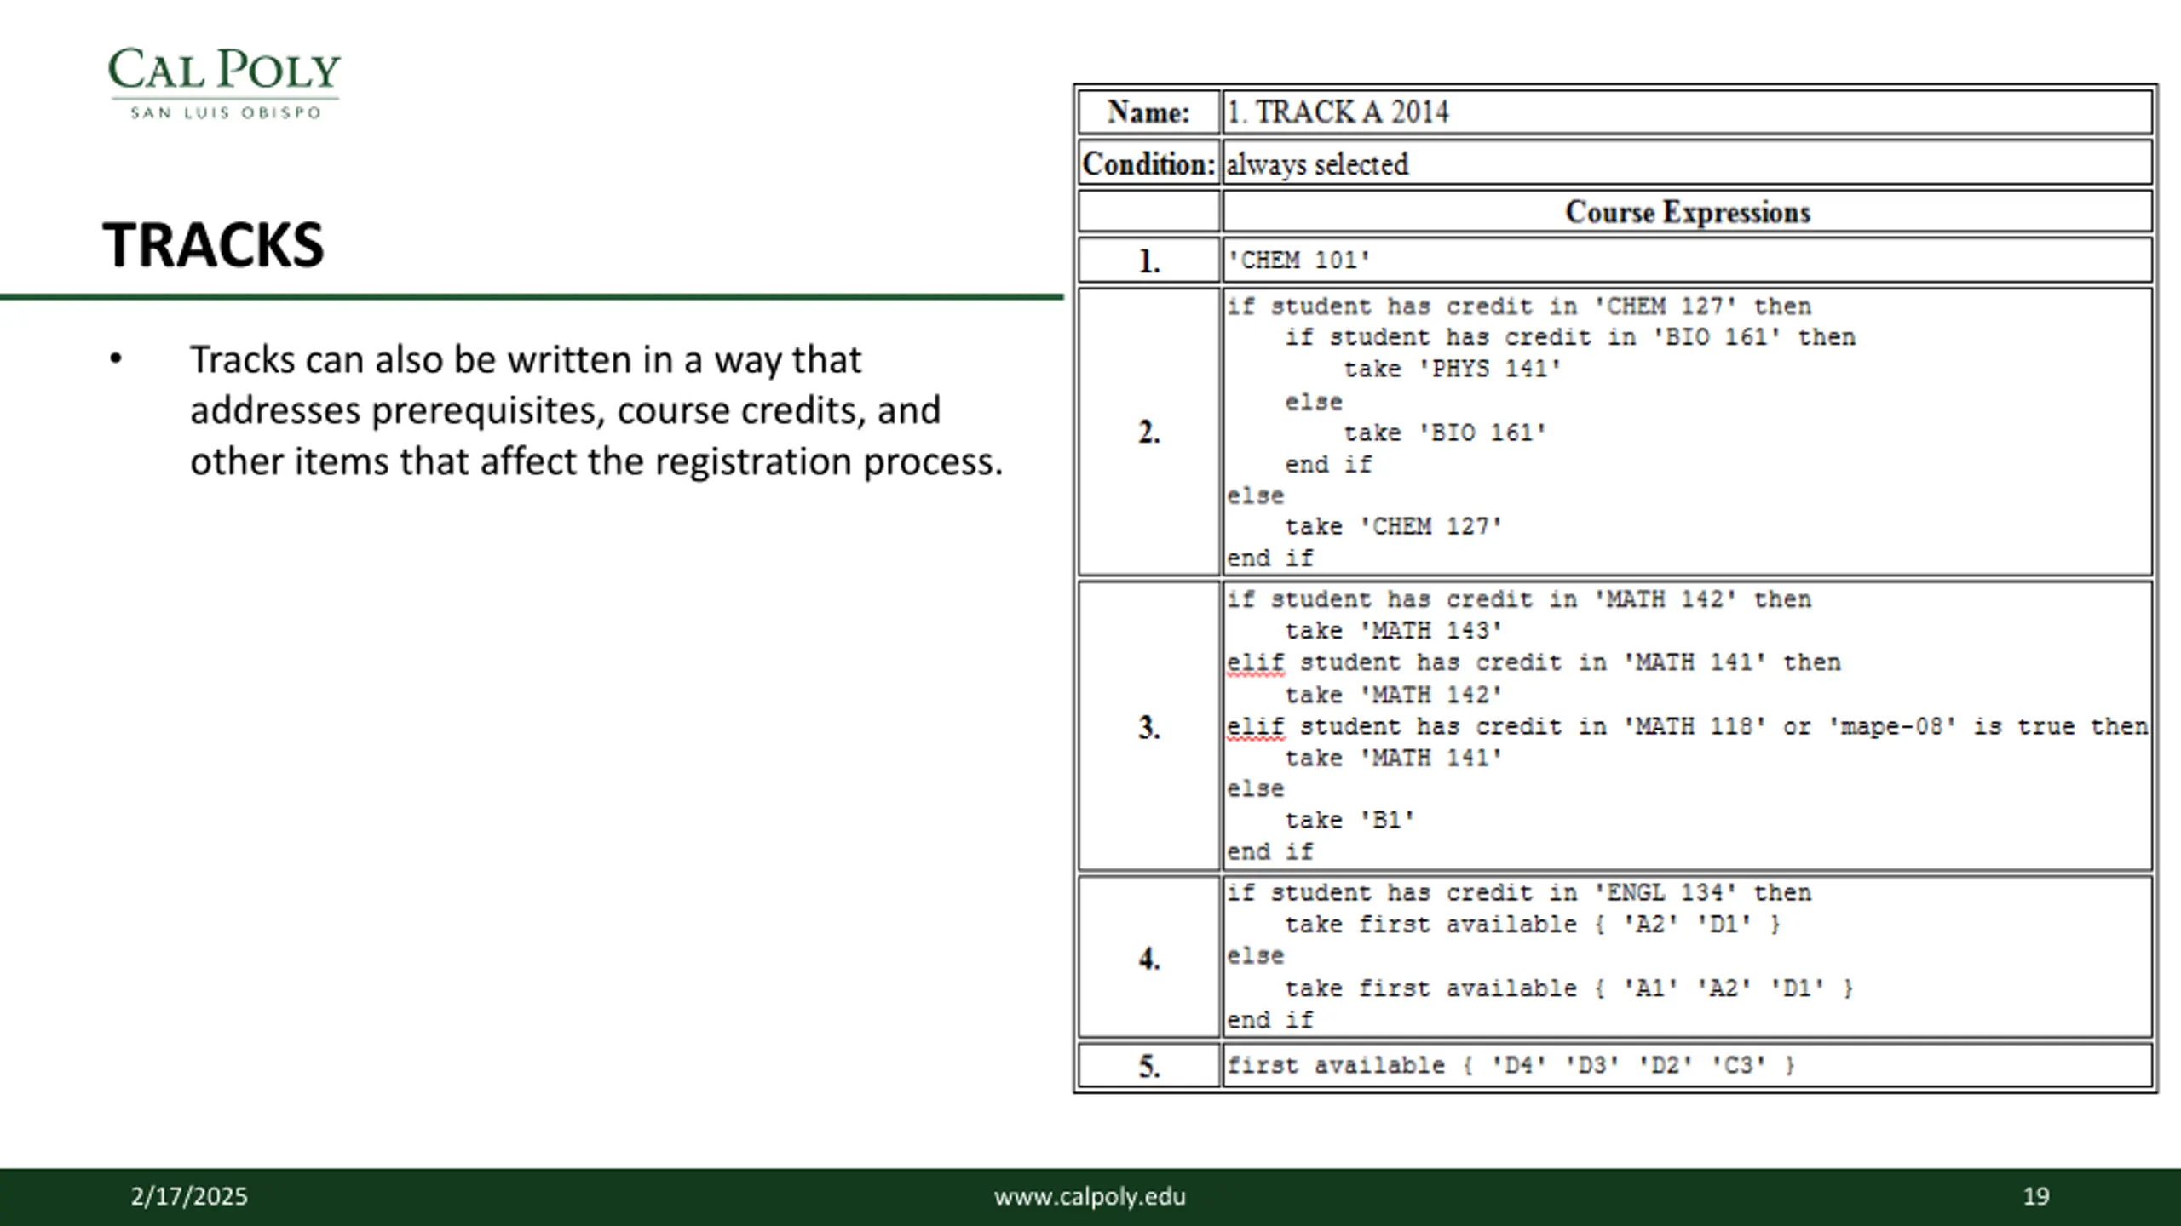Click the first available 'D4' 'D3' row
This screenshot has width=2181, height=1226.
(x=1688, y=1065)
